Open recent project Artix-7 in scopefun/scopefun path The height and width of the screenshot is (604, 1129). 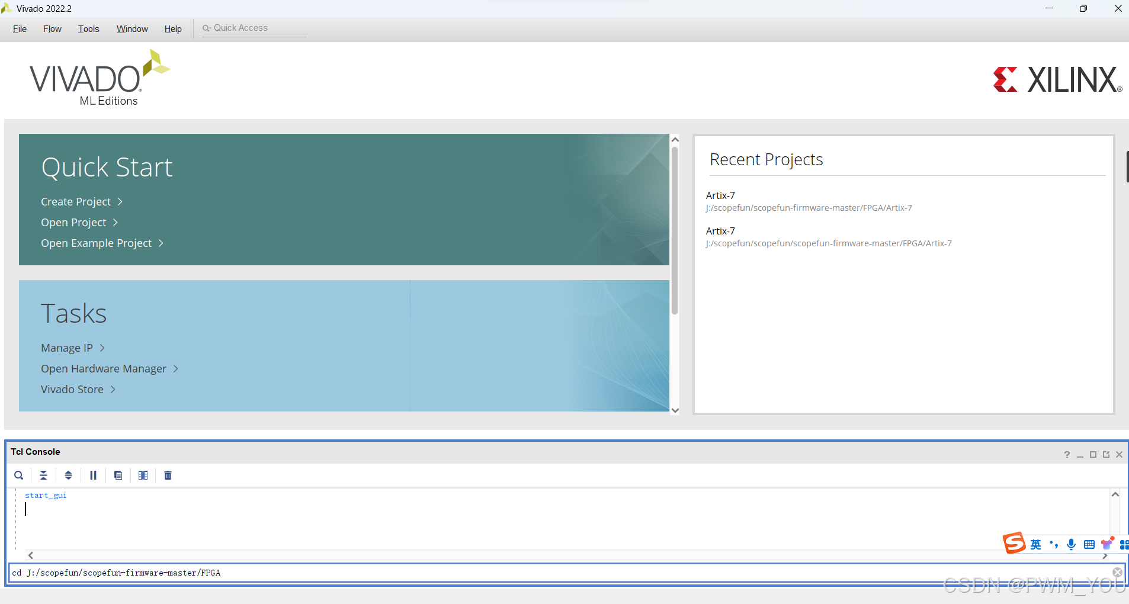[x=828, y=237]
